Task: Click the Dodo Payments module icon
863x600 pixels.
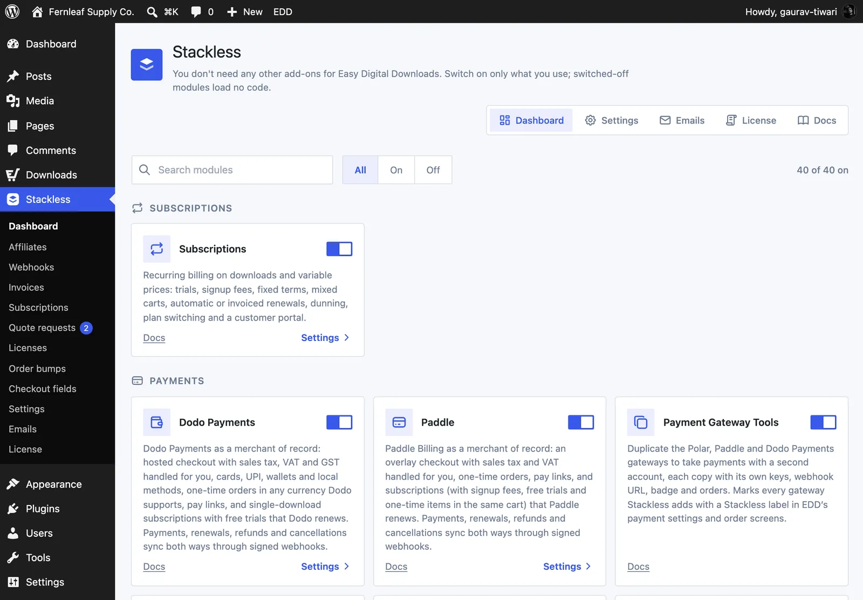Action: point(157,422)
